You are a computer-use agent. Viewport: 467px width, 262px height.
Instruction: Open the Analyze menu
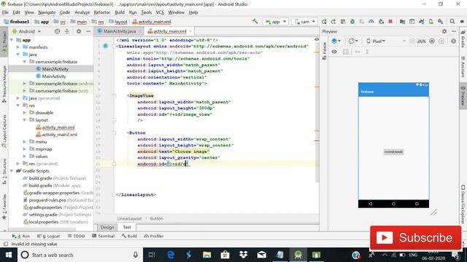(x=82, y=12)
